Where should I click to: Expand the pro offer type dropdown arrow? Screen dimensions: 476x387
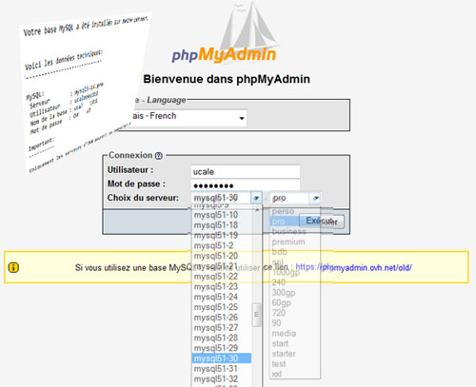tap(315, 199)
